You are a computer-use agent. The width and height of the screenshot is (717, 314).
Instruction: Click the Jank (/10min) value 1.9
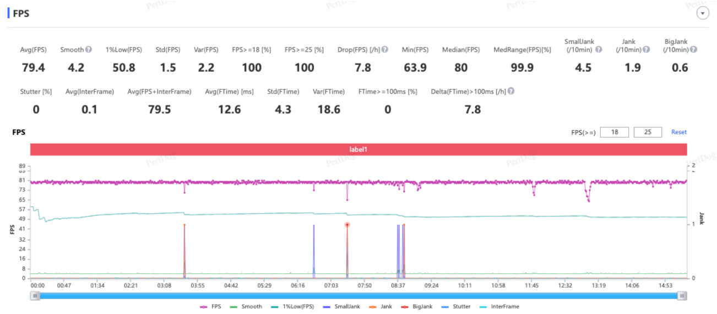click(x=633, y=68)
